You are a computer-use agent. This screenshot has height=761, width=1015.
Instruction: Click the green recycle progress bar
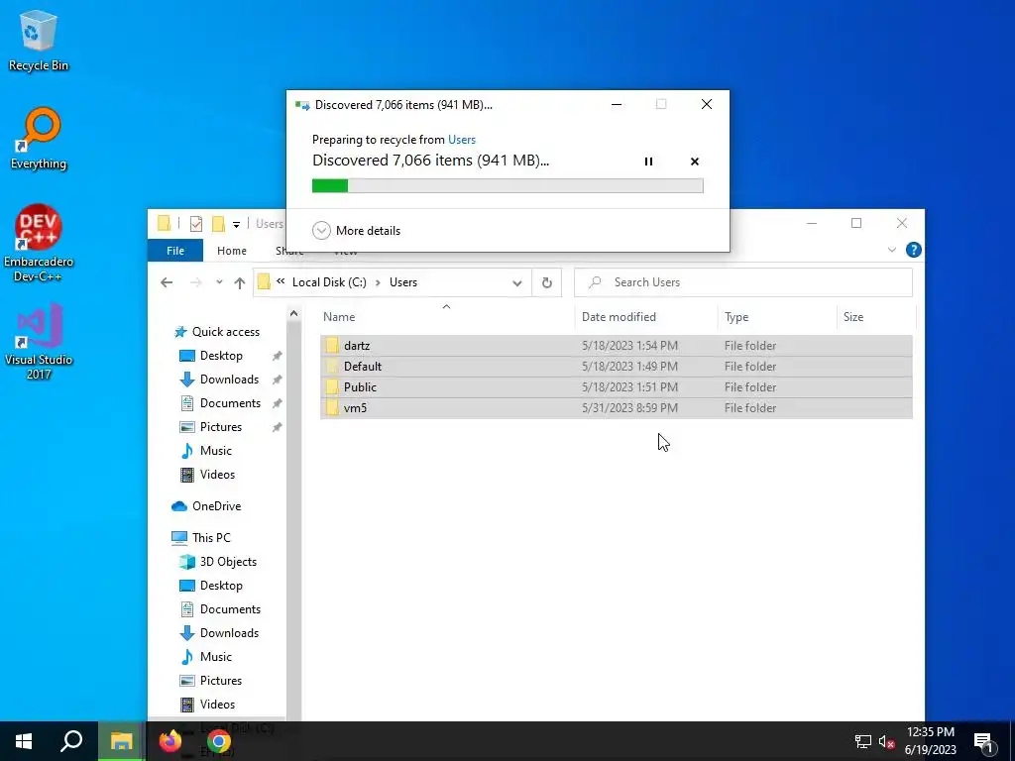[x=507, y=185]
